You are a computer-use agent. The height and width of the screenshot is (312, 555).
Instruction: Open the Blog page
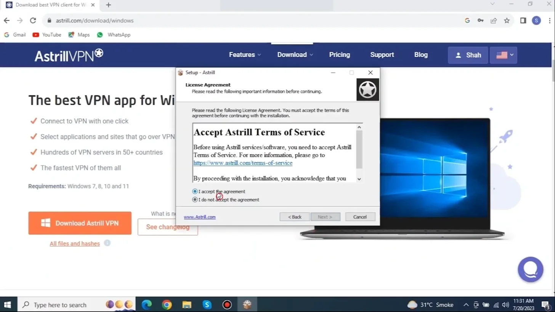[421, 55]
